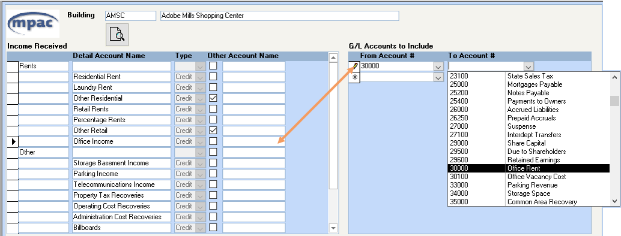This screenshot has width=621, height=236.
Task: Choose 35000 Common Area Recovery
Action: coord(529,202)
